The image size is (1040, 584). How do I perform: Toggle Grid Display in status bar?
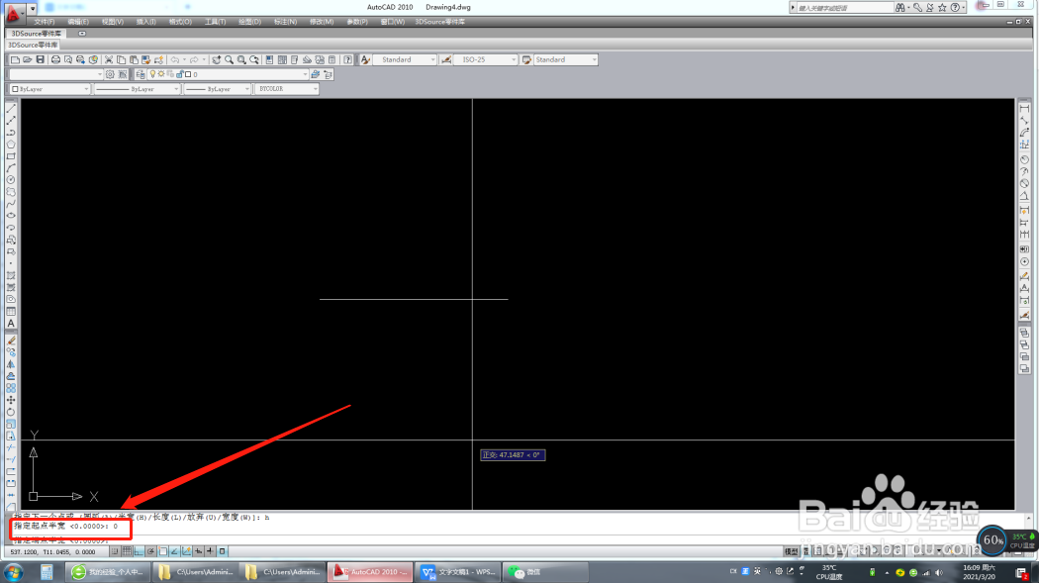click(127, 550)
